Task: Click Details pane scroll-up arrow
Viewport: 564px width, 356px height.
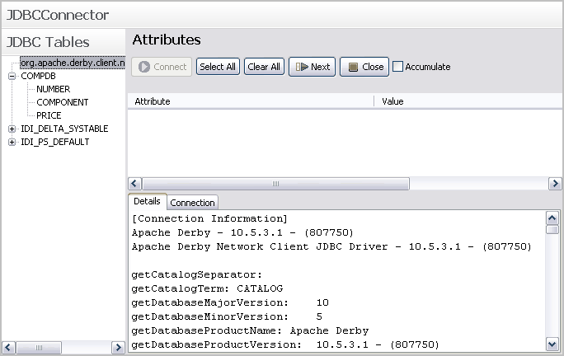Action: click(552, 218)
